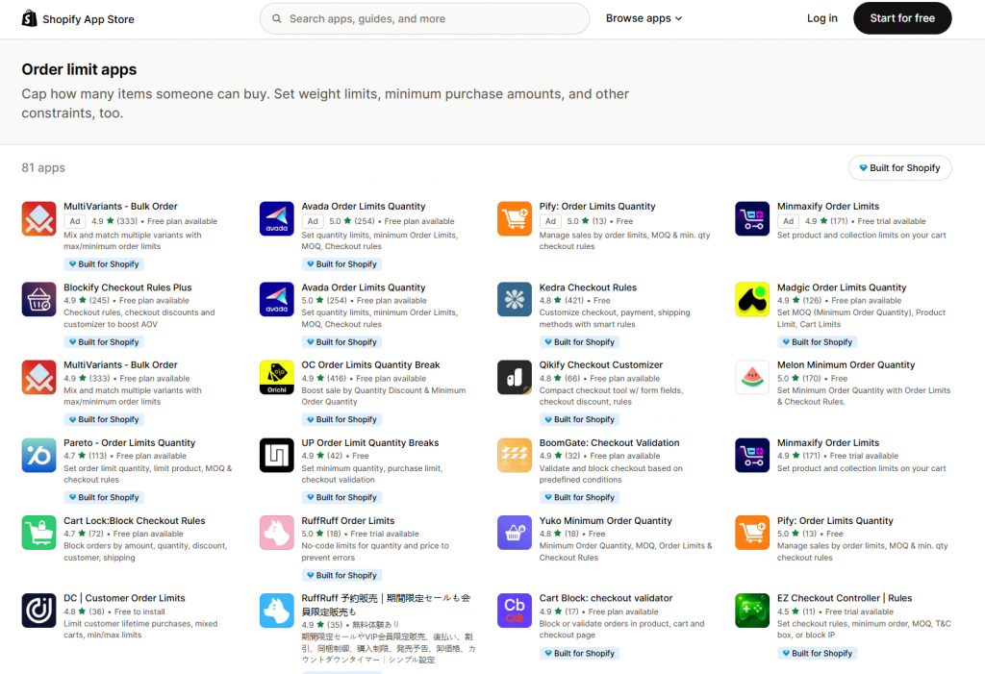Click the Built for Shopify badge under Madgic
Image resolution: width=985 pixels, height=674 pixels.
[x=817, y=341]
